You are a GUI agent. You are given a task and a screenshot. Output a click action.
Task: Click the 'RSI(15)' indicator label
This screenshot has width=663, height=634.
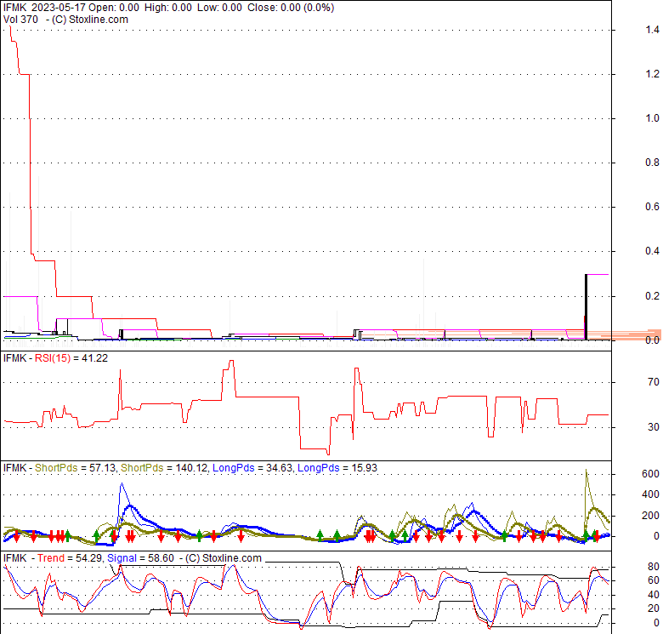click(53, 358)
